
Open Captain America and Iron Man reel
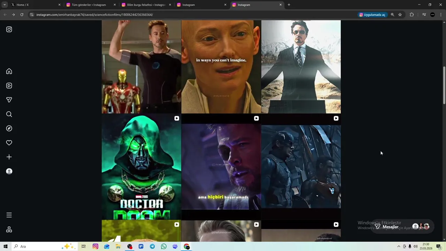(301, 167)
